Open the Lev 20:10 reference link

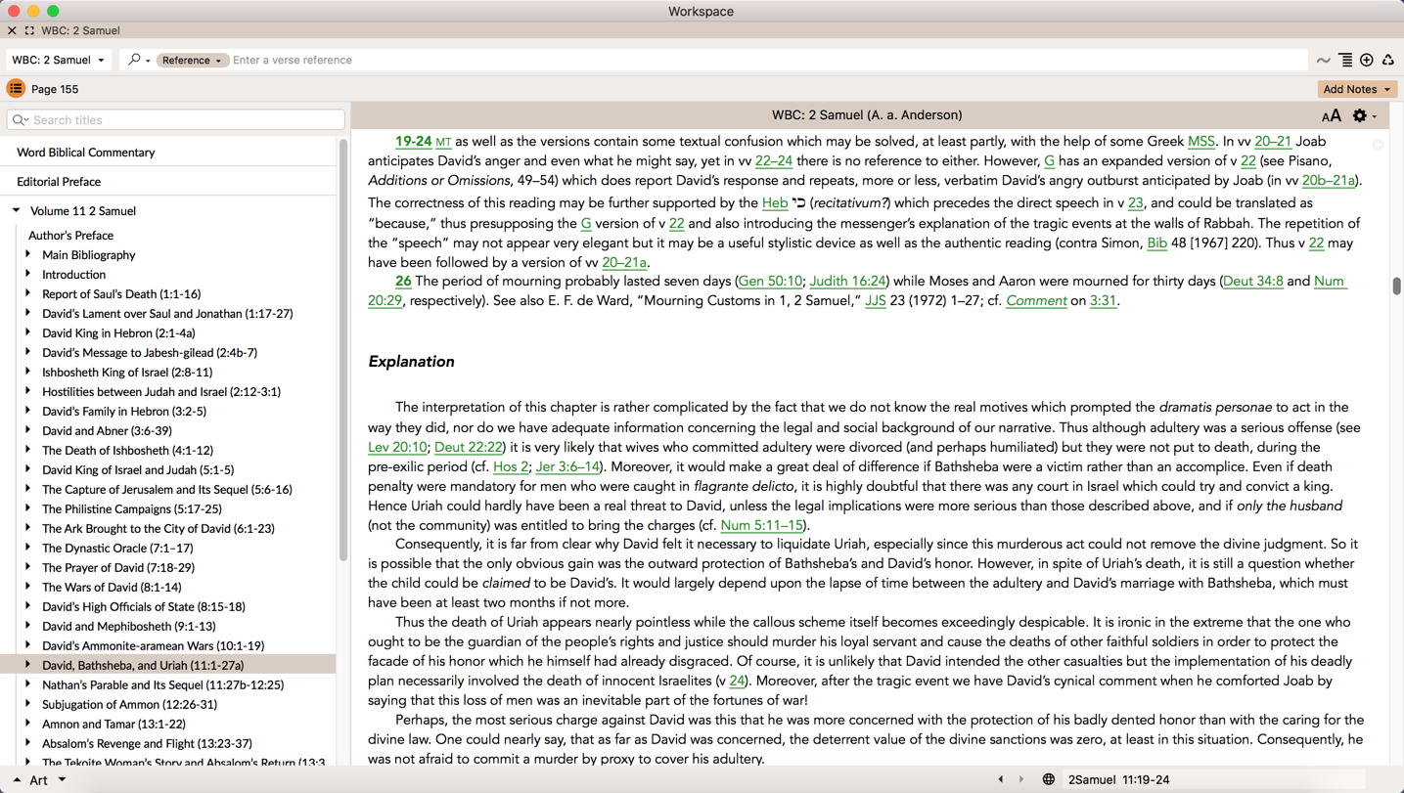pyautogui.click(x=397, y=448)
